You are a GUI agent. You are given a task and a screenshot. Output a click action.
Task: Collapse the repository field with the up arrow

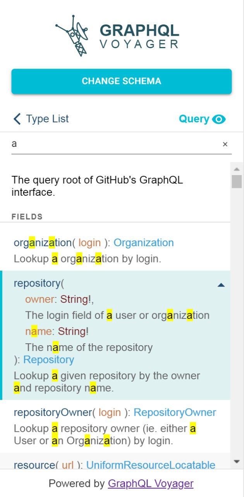click(221, 285)
